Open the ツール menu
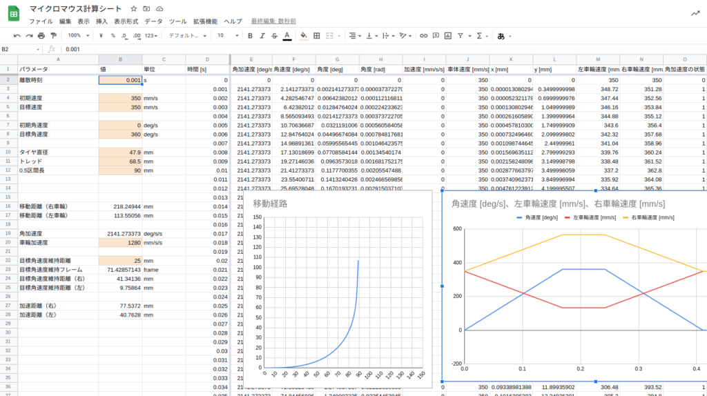The image size is (707, 396). point(177,21)
